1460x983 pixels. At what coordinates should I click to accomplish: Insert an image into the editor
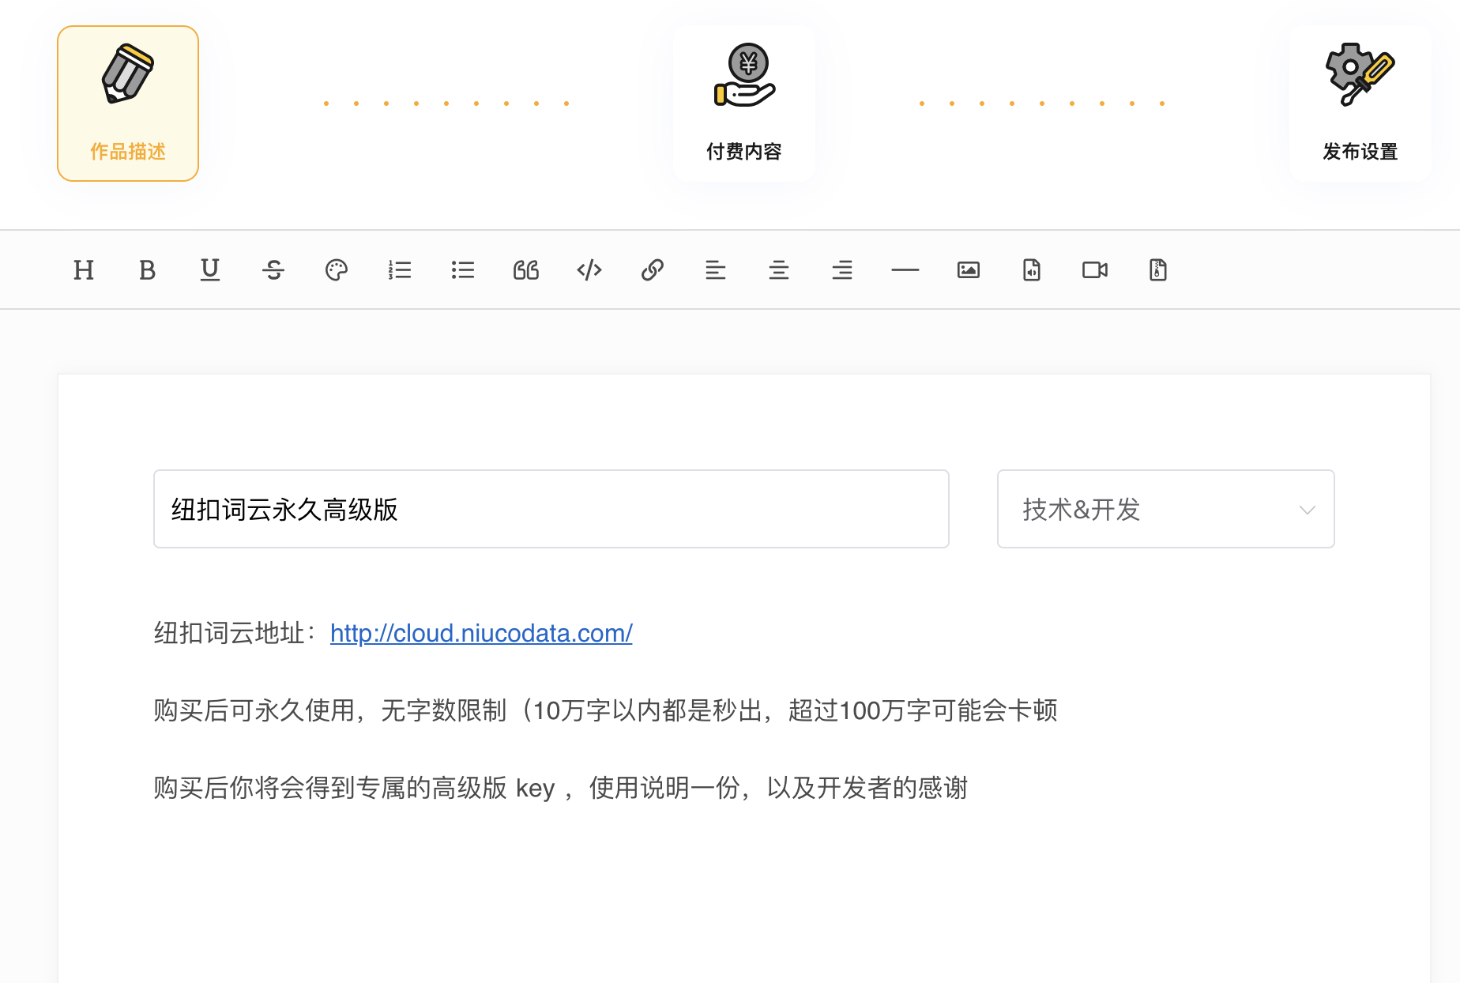click(x=969, y=270)
